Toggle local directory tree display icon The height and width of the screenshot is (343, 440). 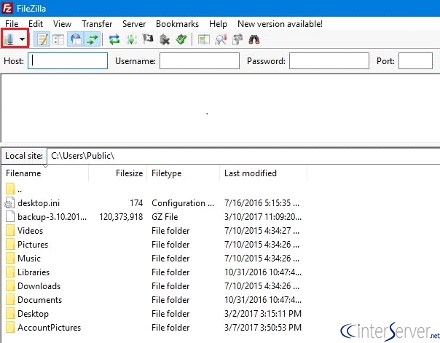point(58,39)
